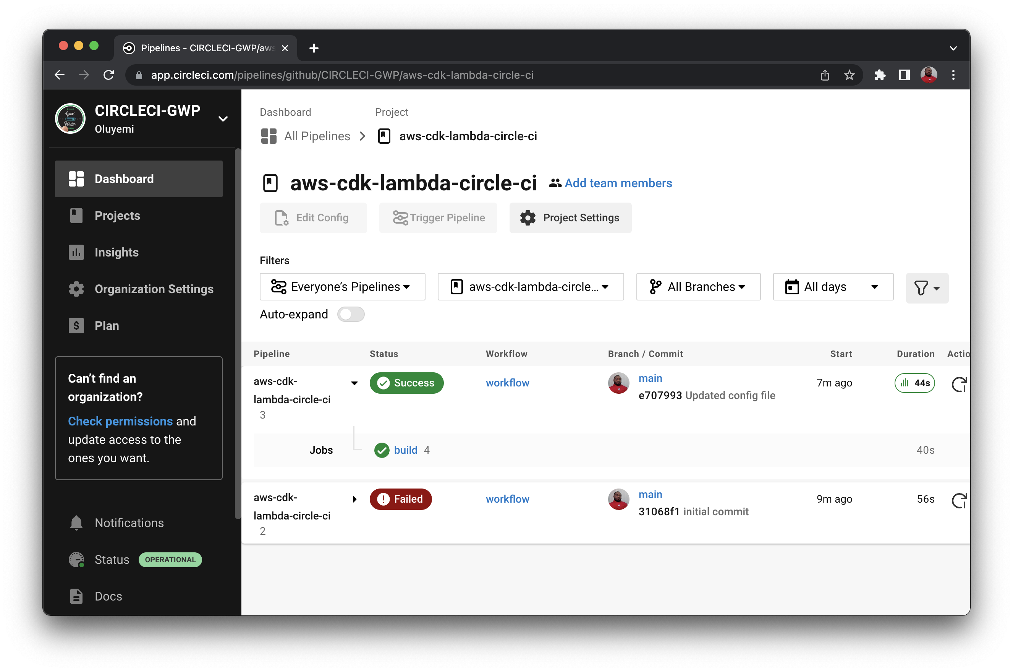The image size is (1013, 672).
Task: Click the browser extensions puzzle icon
Action: (880, 75)
